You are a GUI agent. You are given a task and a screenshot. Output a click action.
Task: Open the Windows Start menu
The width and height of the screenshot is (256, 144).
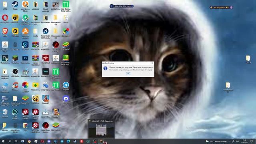pyautogui.click(x=3, y=141)
